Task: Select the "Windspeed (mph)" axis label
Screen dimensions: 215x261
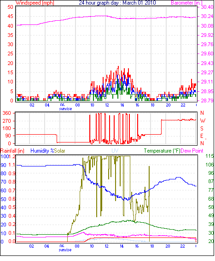Action: [35, 3]
